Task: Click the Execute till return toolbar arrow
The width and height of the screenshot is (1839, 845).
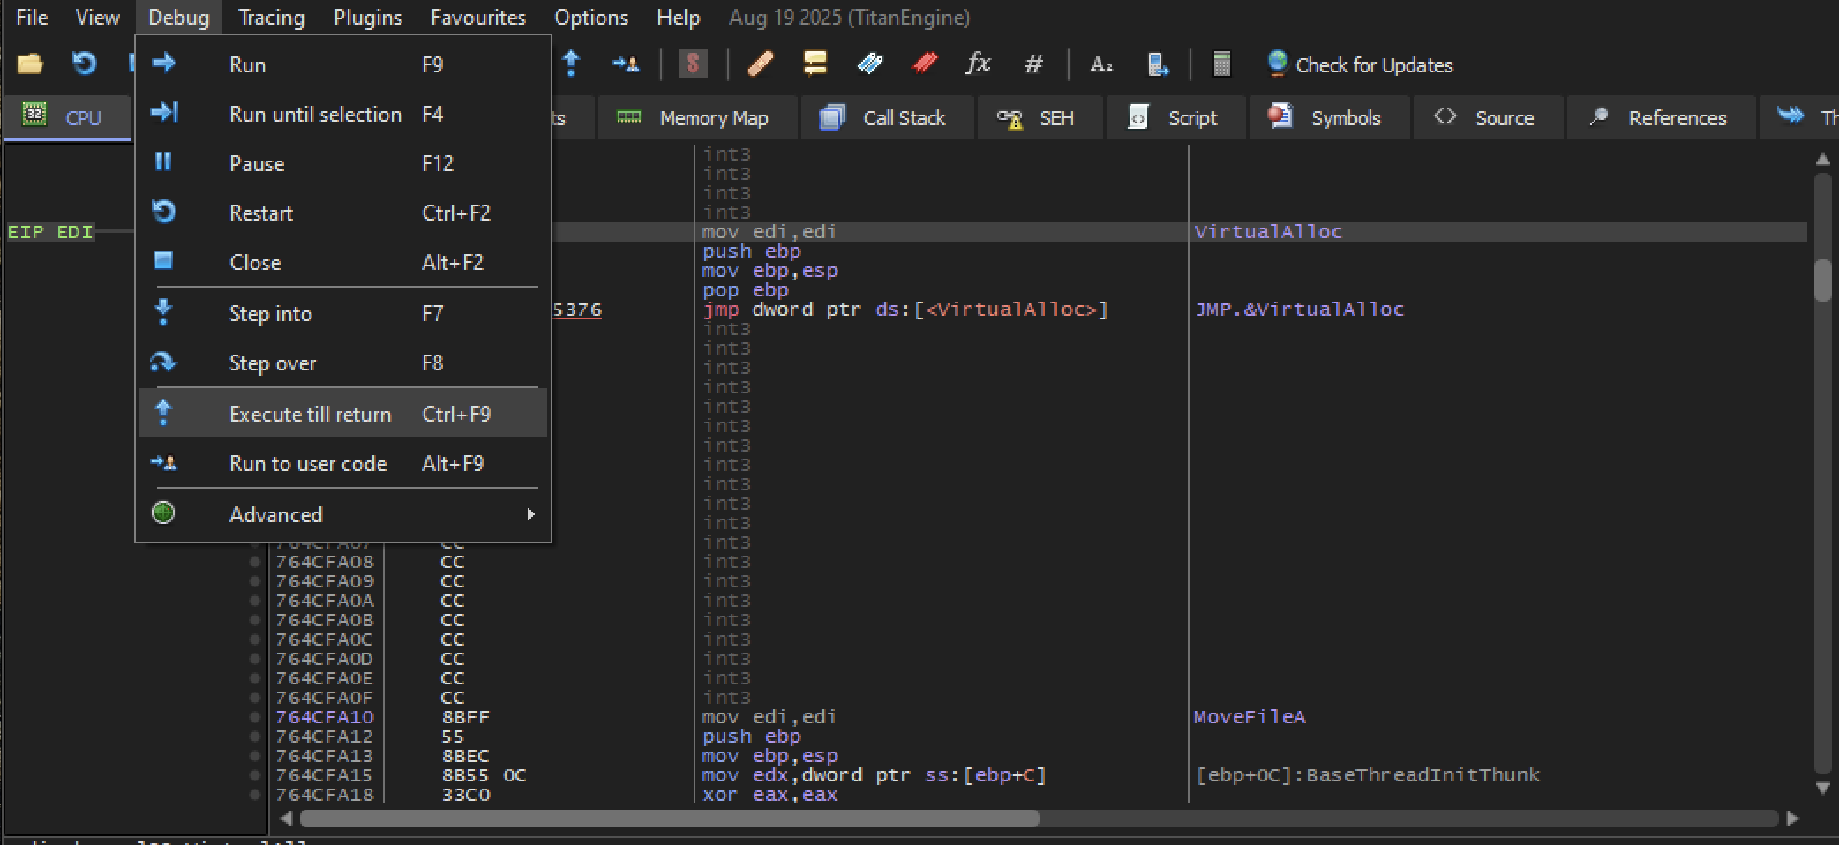Action: click(571, 64)
